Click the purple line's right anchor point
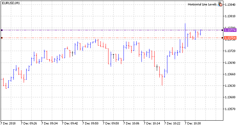The width and height of the screenshot is (240, 127). point(222,30)
